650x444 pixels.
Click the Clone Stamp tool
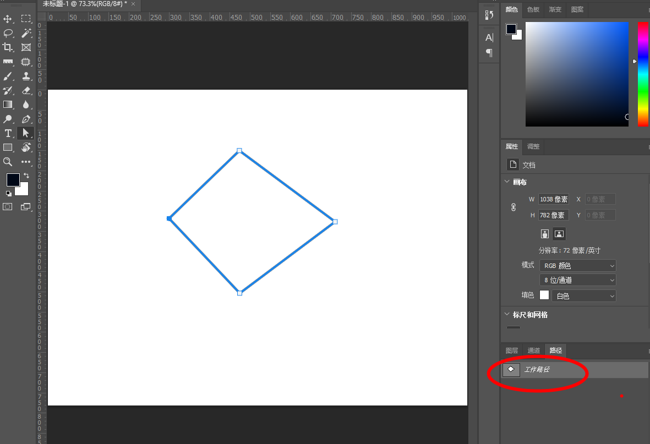click(x=26, y=76)
